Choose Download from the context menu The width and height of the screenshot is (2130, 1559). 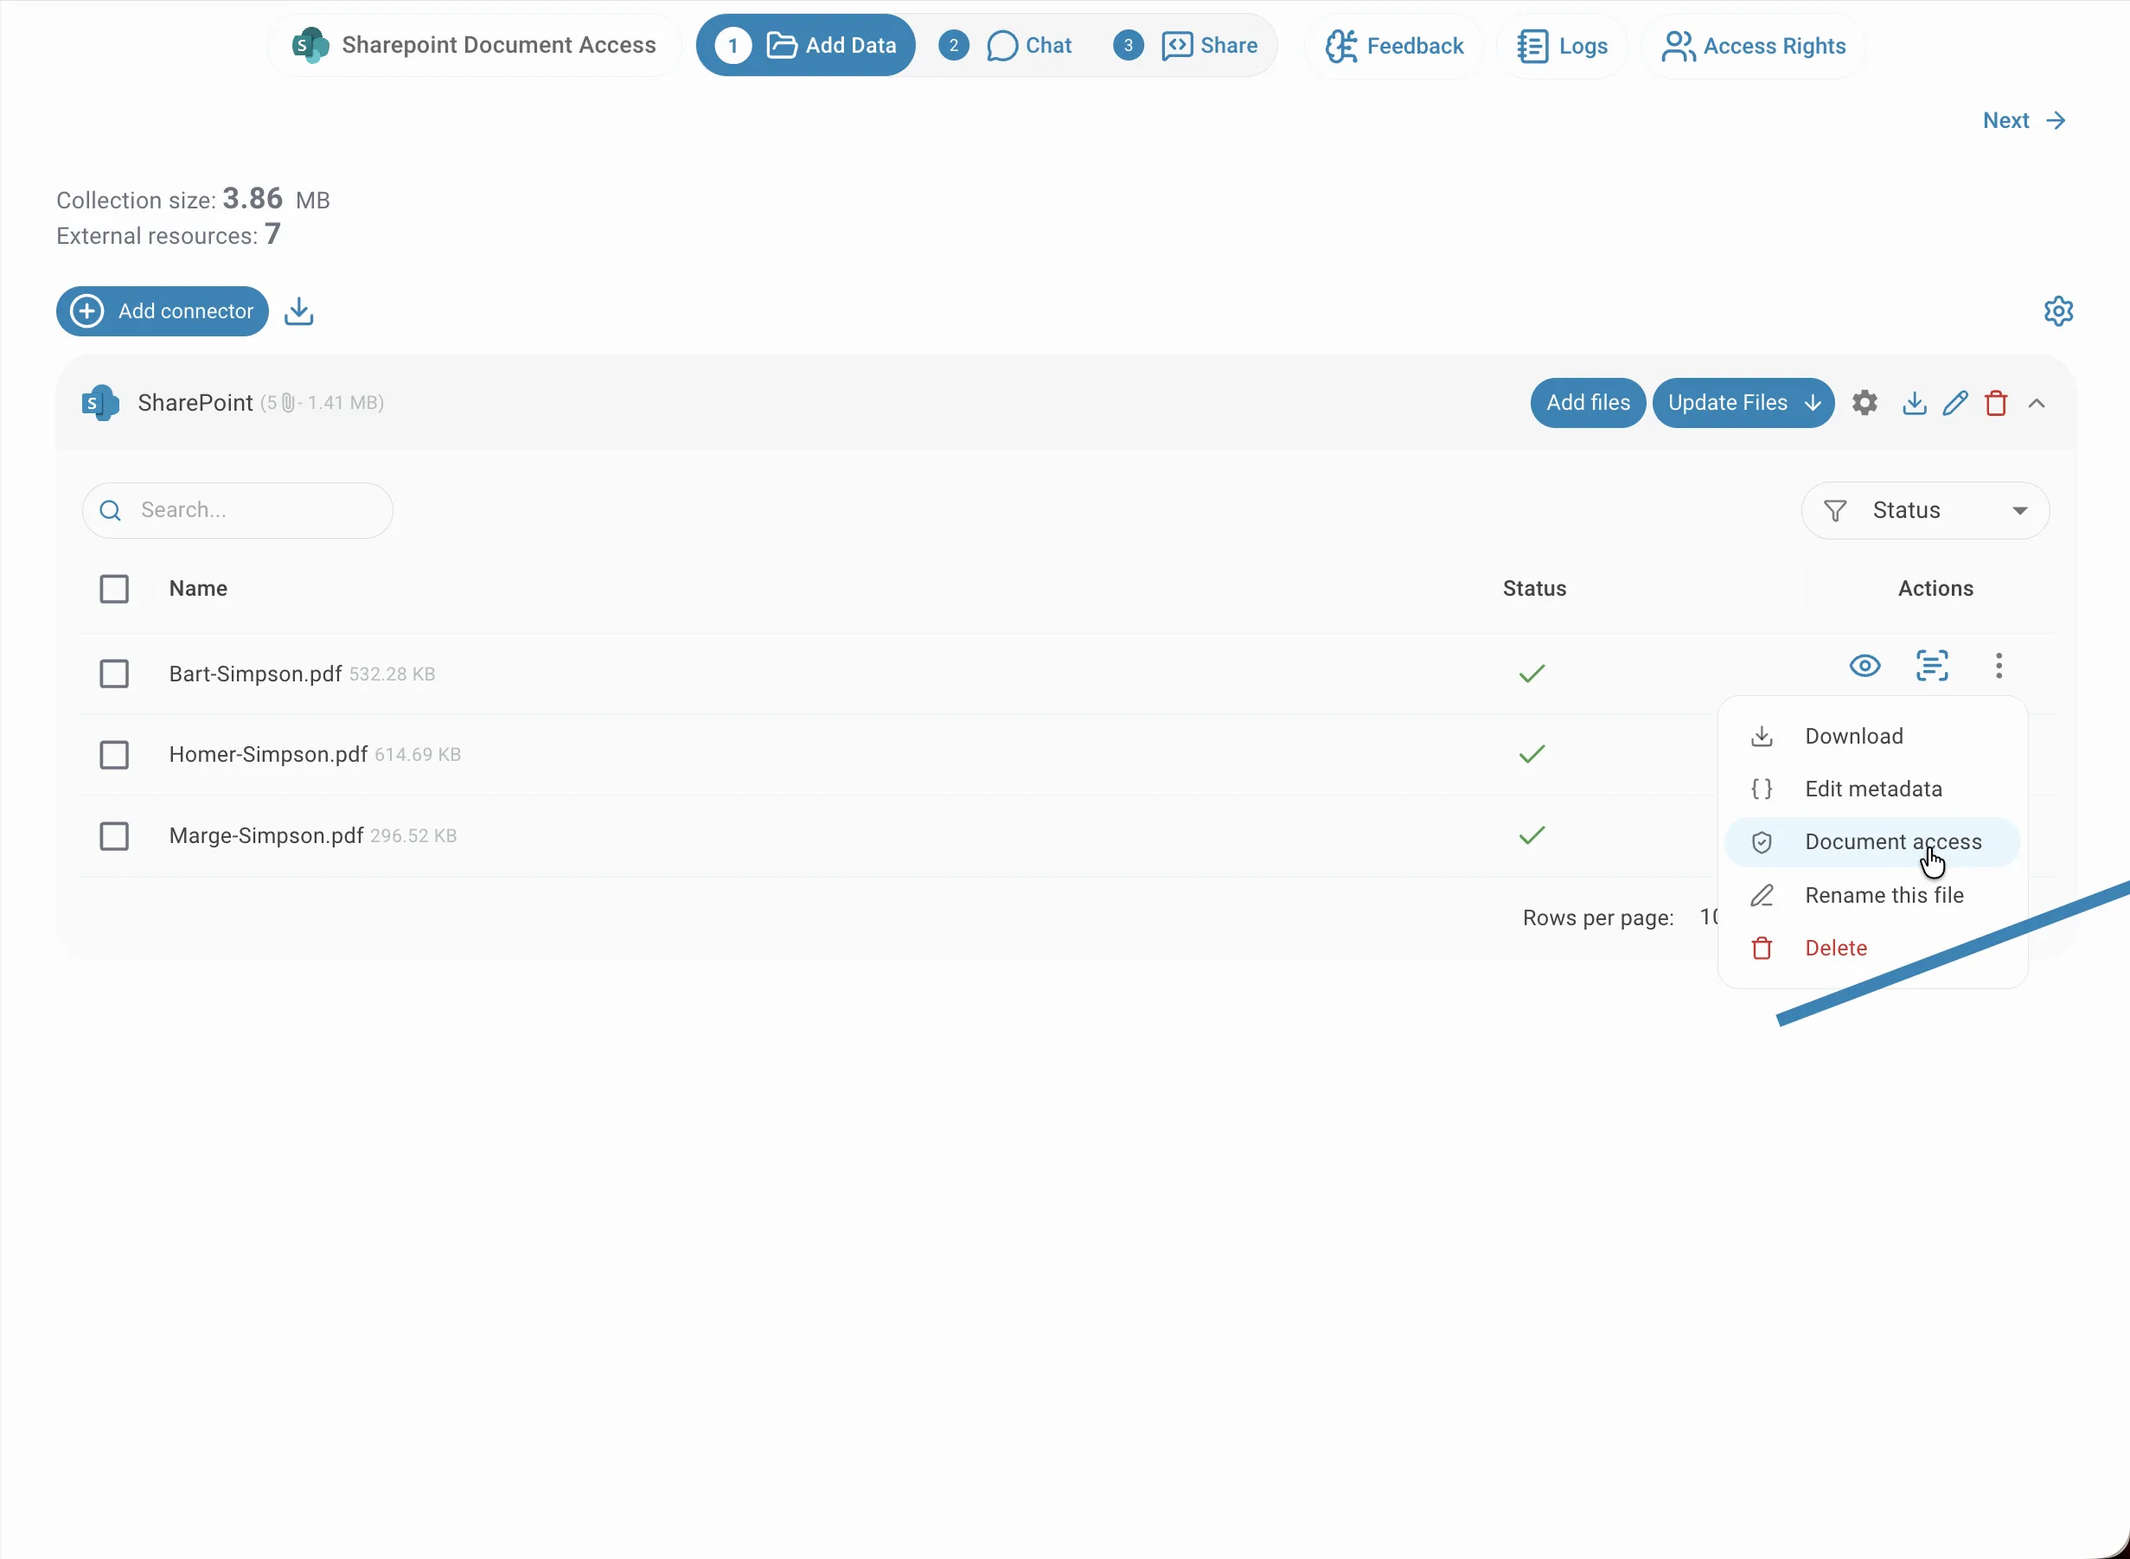(x=1872, y=736)
